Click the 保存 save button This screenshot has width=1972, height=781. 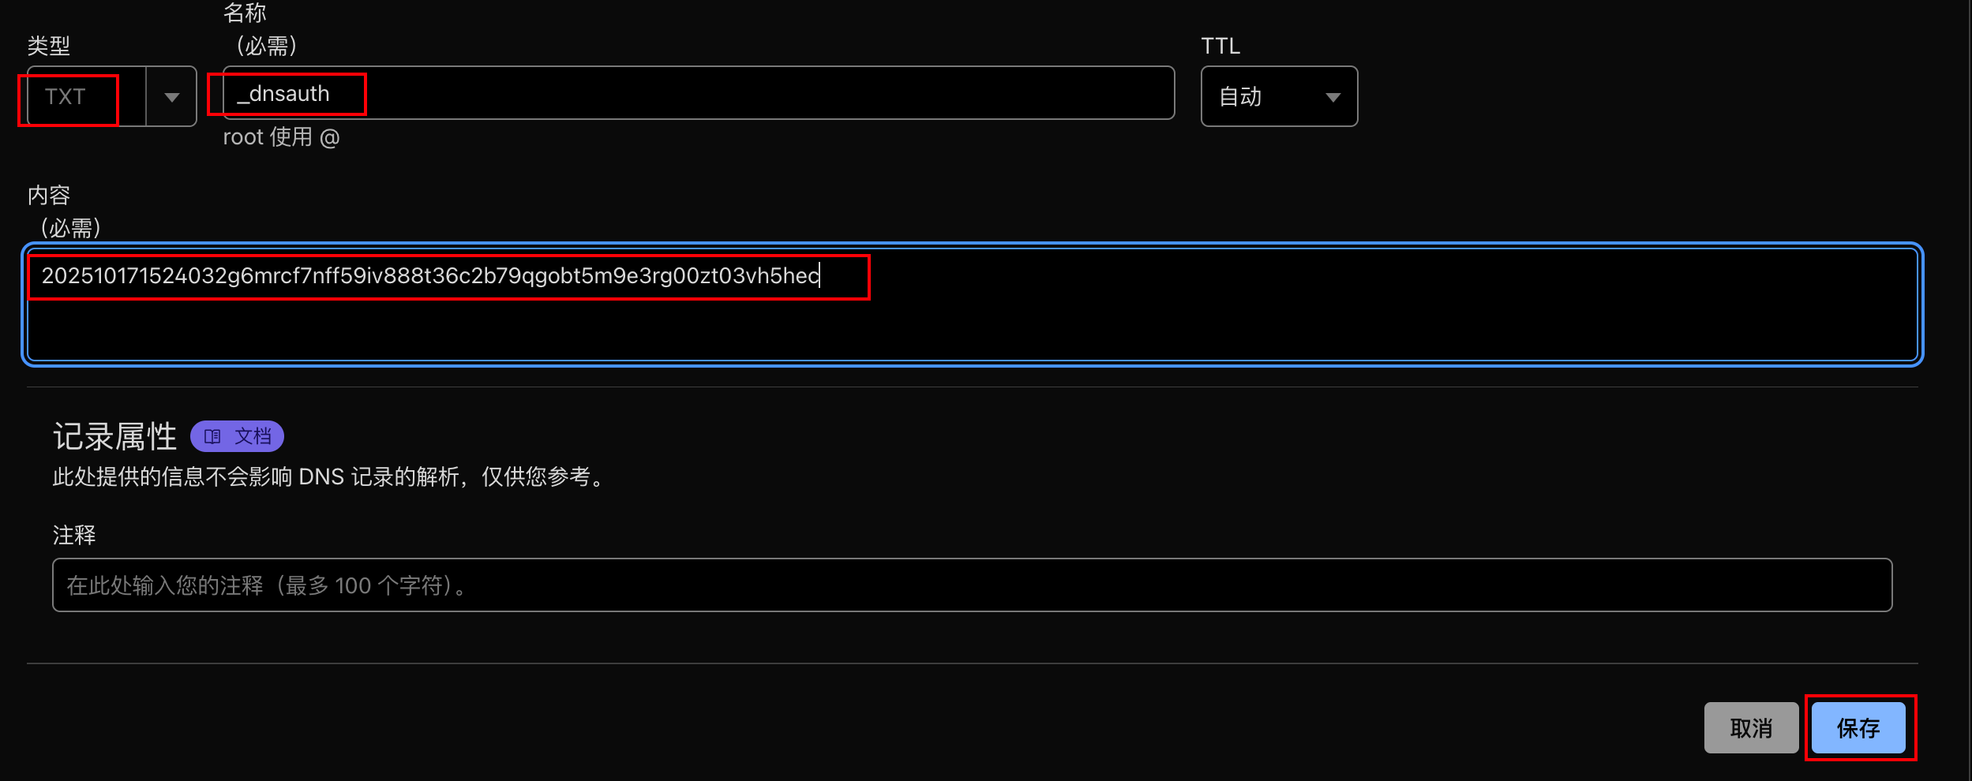pos(1858,727)
